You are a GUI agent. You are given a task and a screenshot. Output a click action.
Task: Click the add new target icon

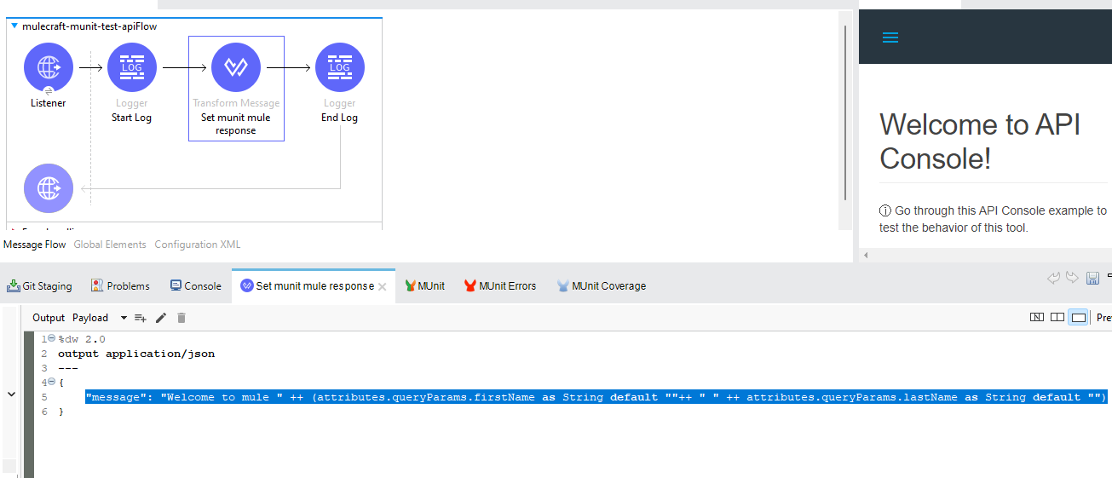pyautogui.click(x=141, y=318)
